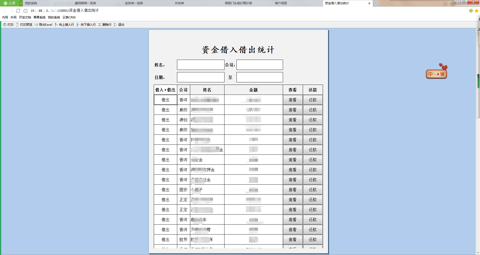The height and width of the screenshot is (255, 480).
Task: Reload the page with refresh icon
Action: pyautogui.click(x=18, y=11)
